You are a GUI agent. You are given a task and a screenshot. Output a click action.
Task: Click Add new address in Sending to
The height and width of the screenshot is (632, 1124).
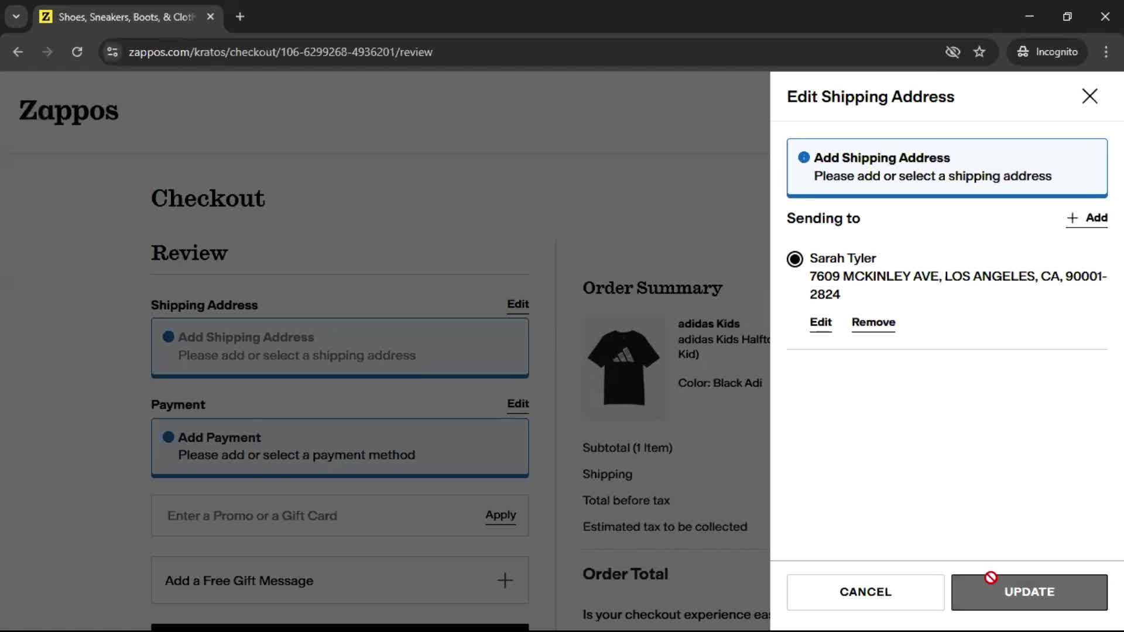(x=1087, y=218)
